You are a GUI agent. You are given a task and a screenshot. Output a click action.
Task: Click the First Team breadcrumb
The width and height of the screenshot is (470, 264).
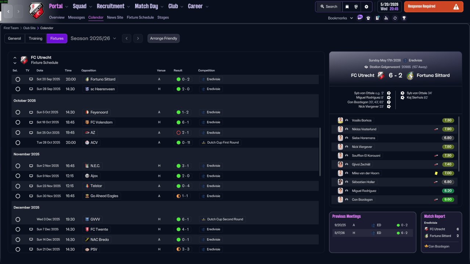click(11, 28)
